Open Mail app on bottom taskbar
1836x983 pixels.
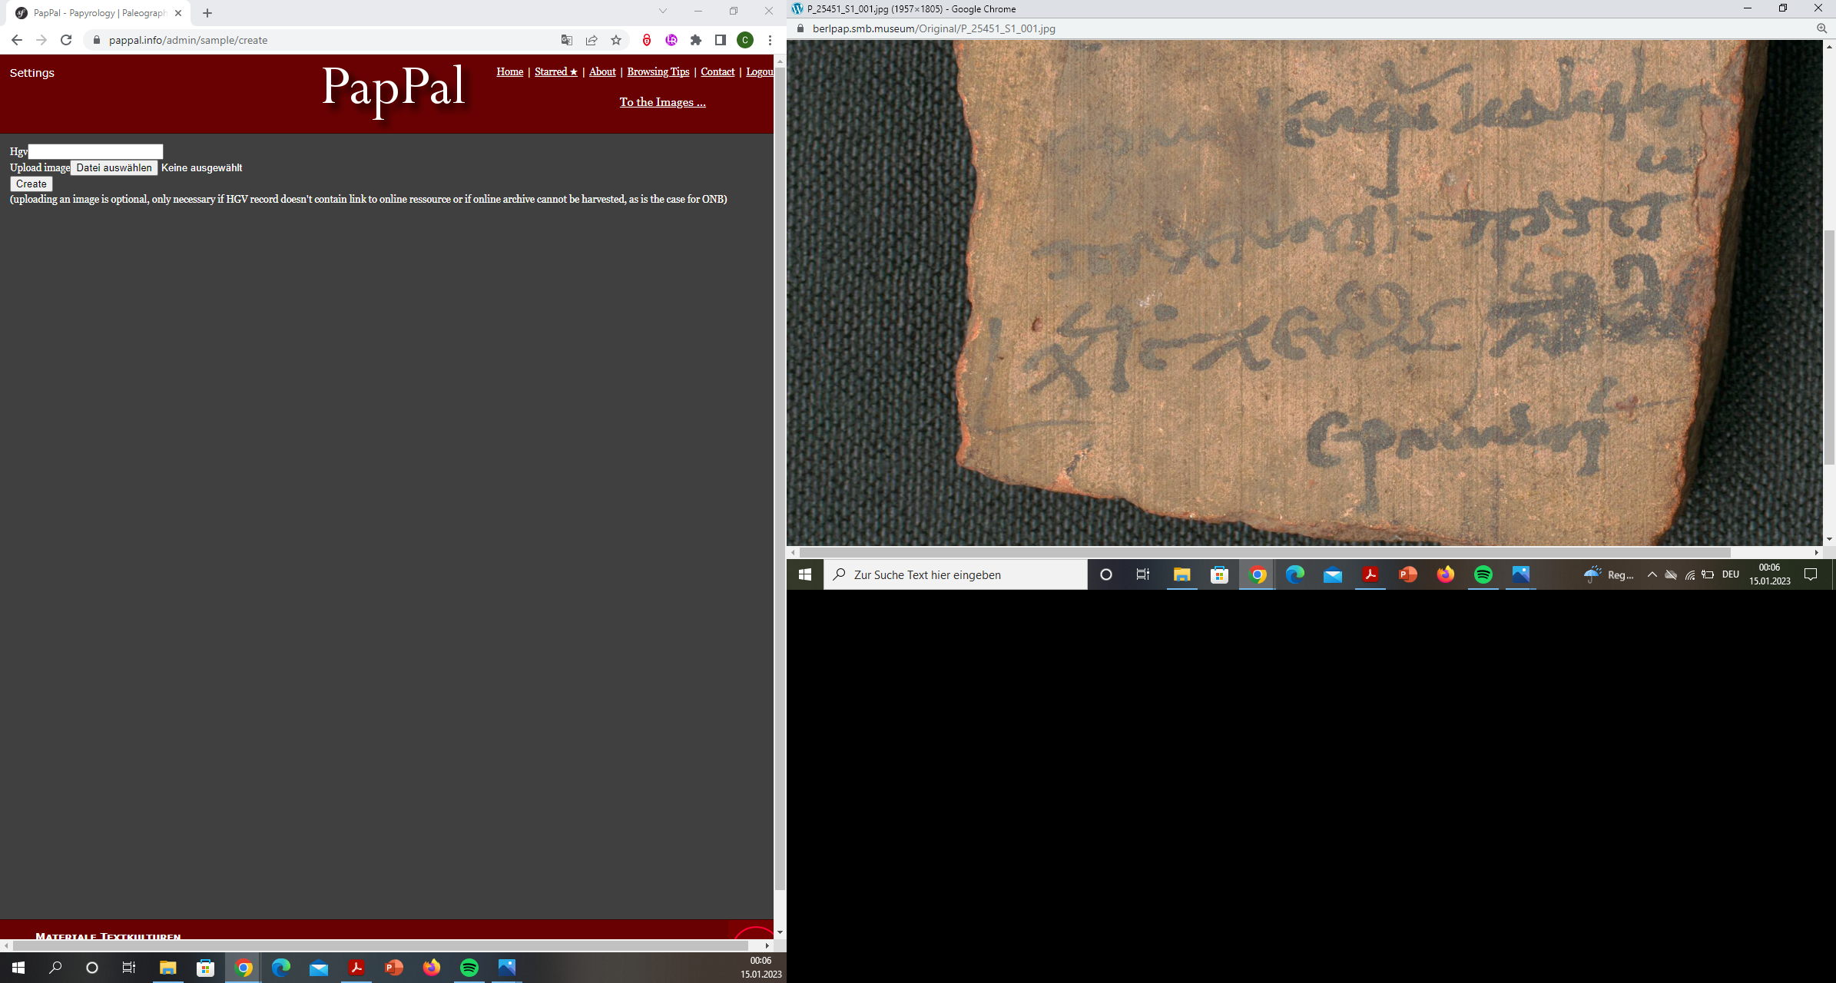click(x=319, y=968)
